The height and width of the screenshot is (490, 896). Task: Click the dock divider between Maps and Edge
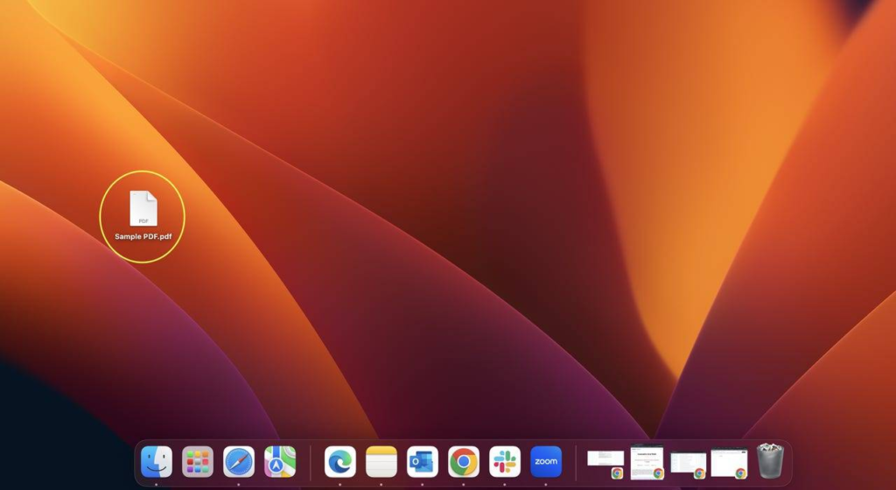311,462
